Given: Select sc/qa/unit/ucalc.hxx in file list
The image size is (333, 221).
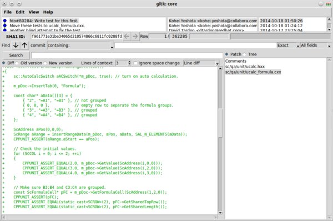Looking at the screenshot, I should pyautogui.click(x=245, y=67).
